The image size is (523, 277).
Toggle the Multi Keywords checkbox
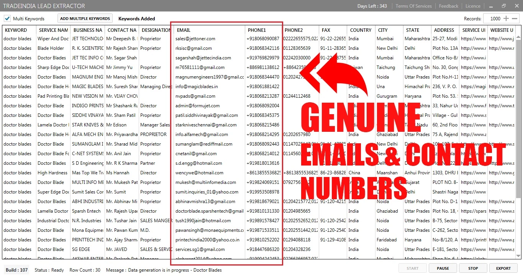tap(7, 18)
